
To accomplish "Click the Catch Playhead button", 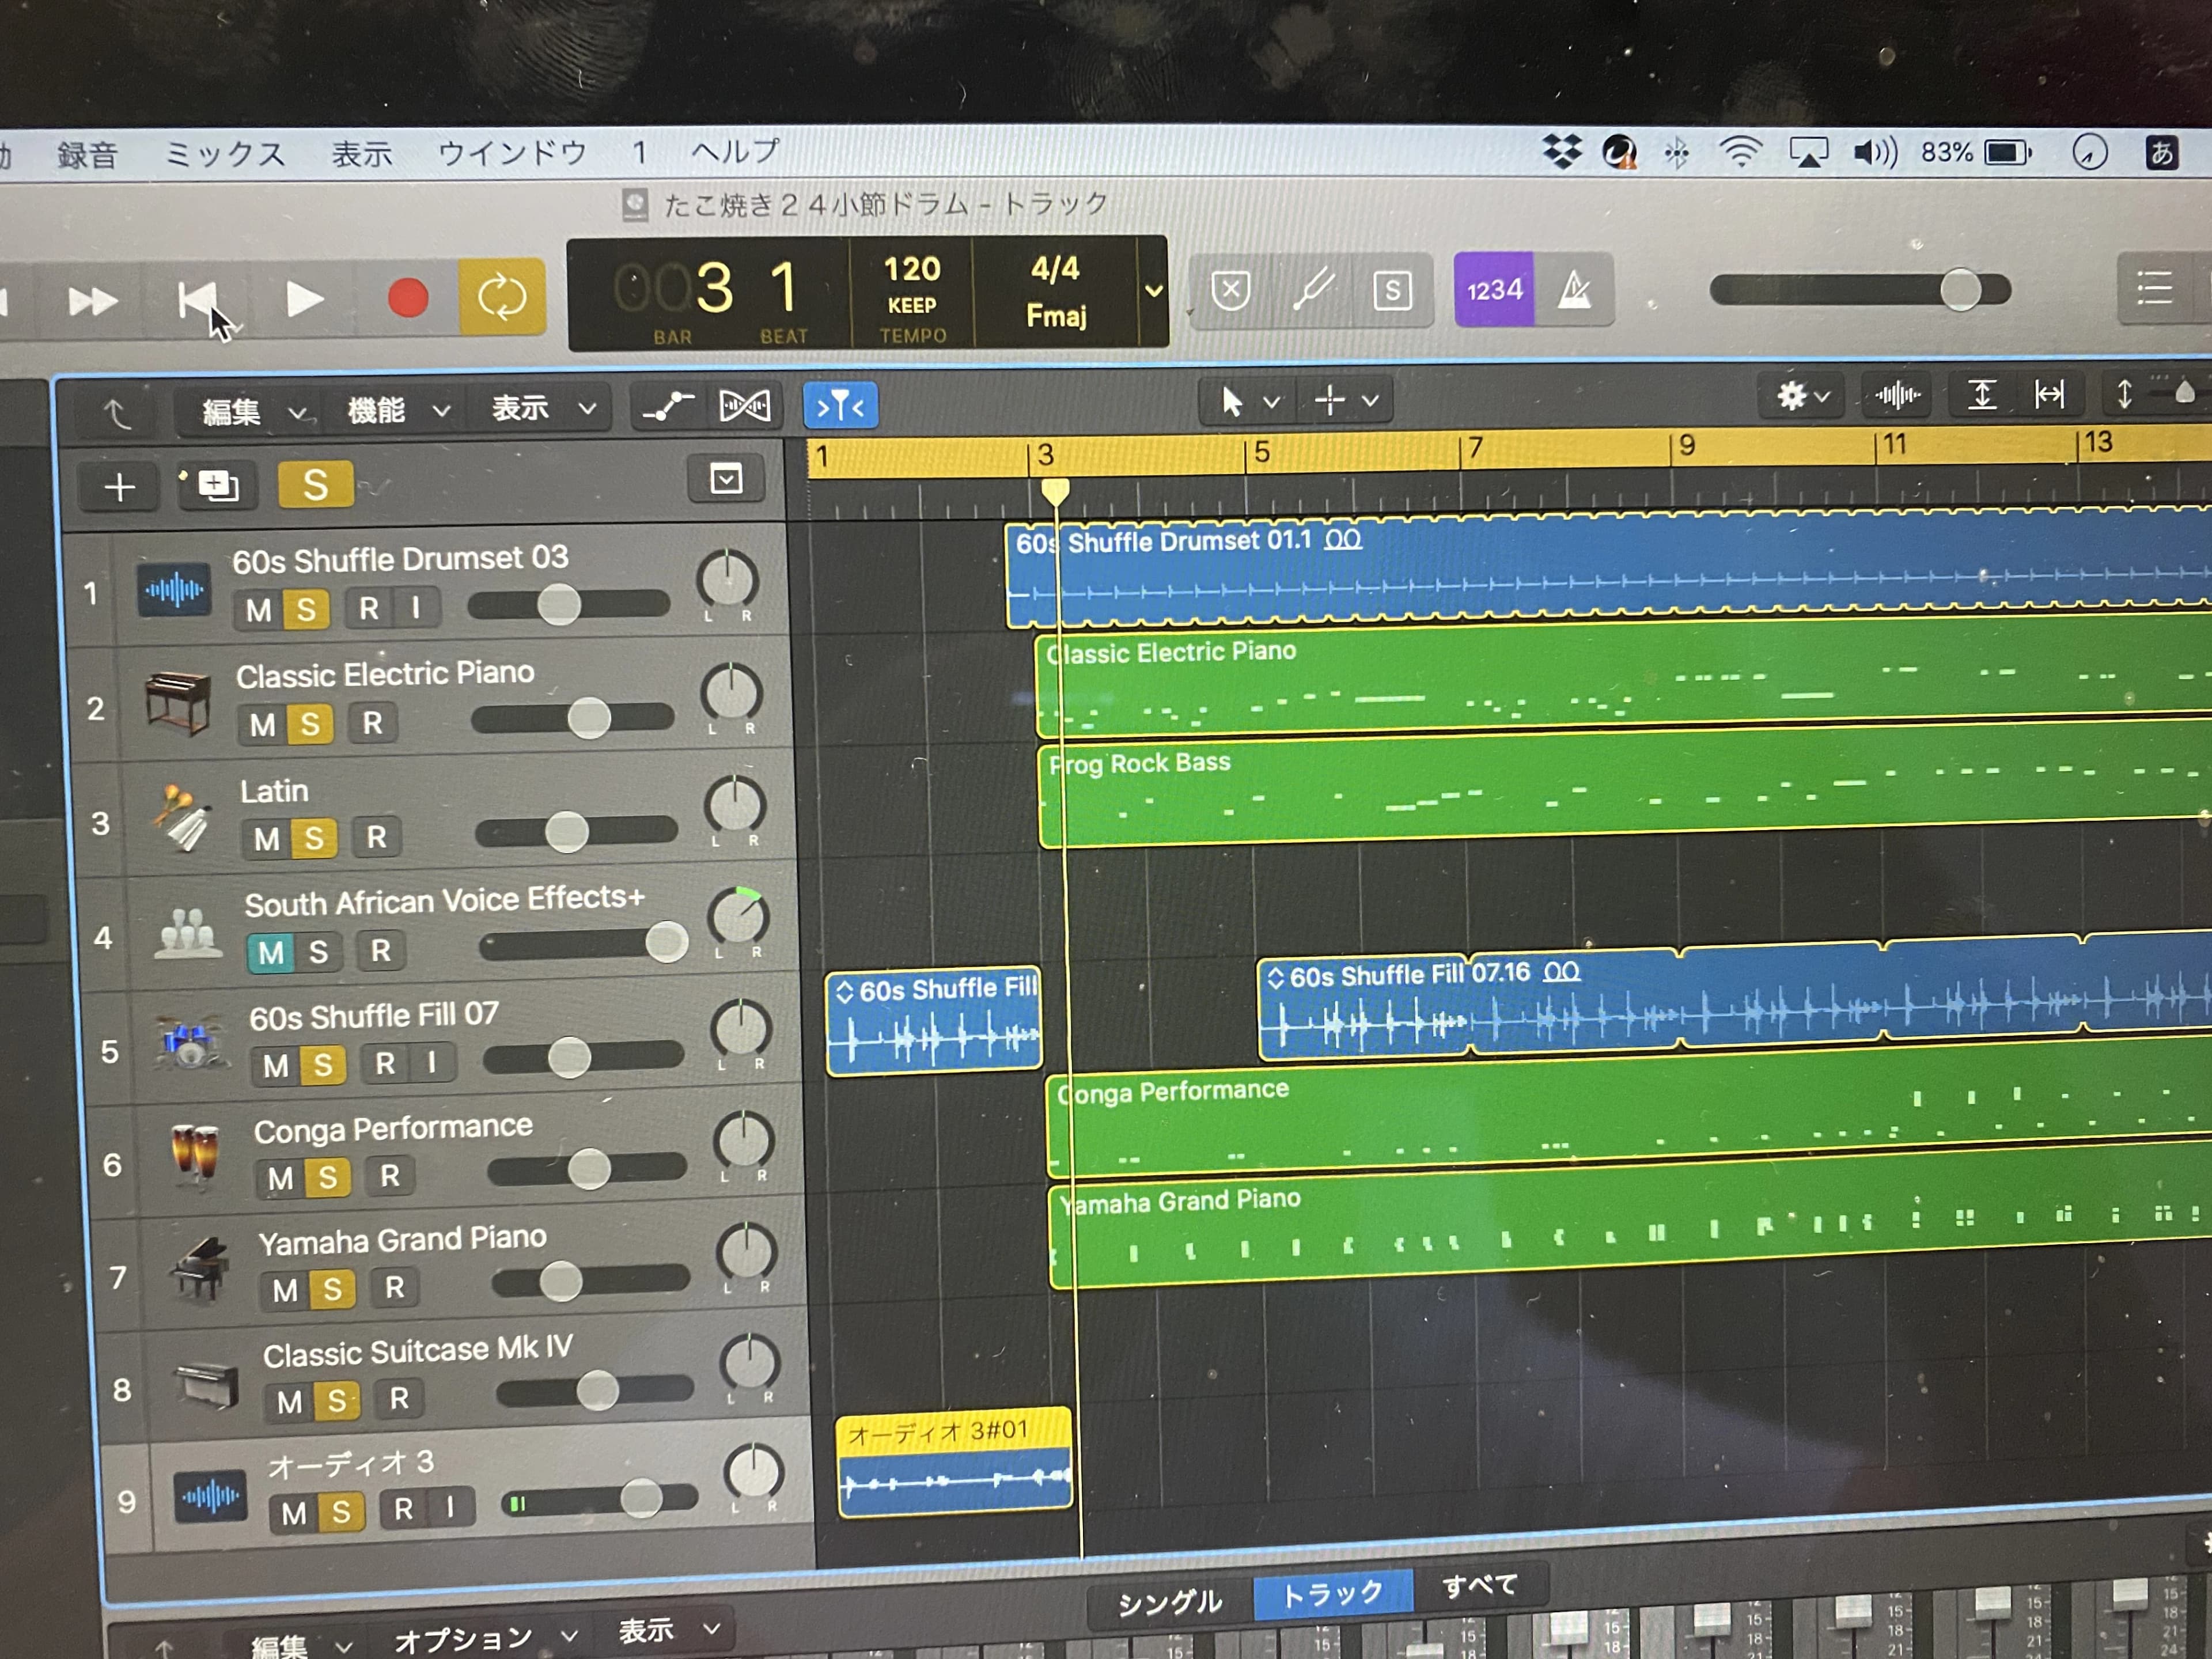I will pos(840,406).
